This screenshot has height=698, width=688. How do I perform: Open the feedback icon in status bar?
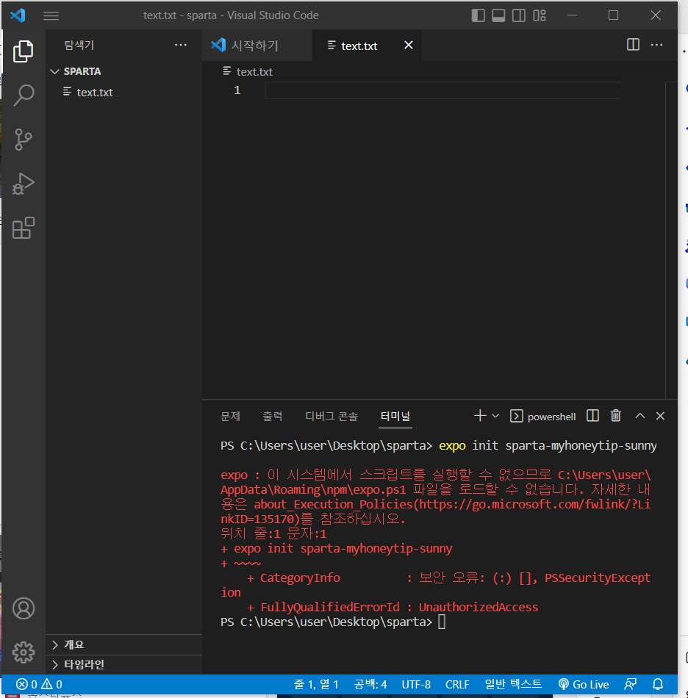tap(631, 684)
